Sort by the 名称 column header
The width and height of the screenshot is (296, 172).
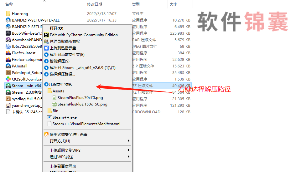[9, 4]
